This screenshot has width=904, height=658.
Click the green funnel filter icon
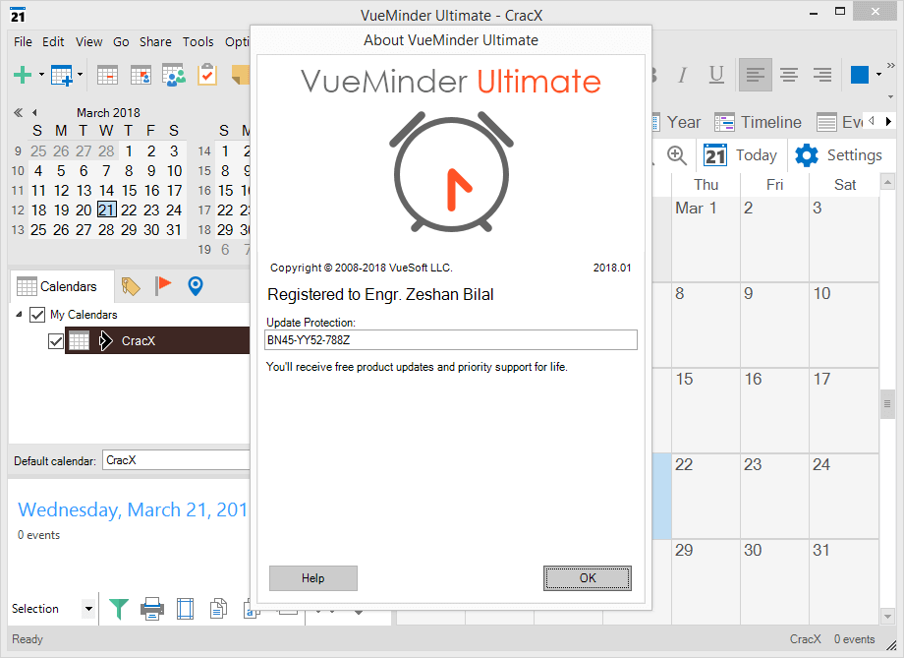pos(119,609)
